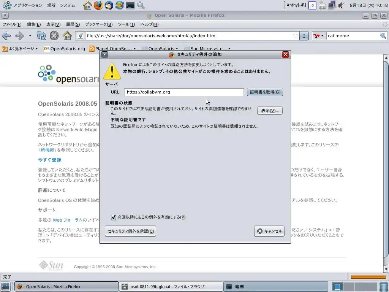389x292 pixels.
Task: Click the Ja input method indicator
Action: (x=312, y=5)
